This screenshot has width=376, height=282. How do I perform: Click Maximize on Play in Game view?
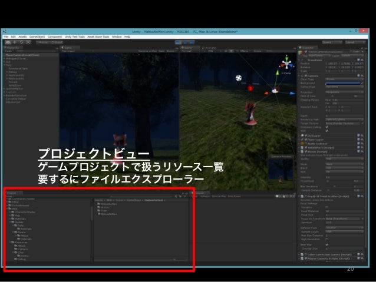[148, 51]
